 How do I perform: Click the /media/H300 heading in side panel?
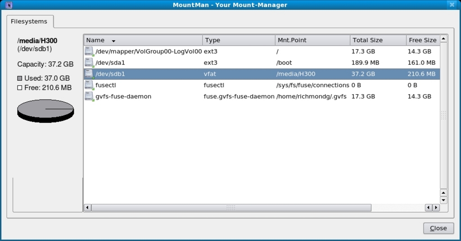pyautogui.click(x=37, y=41)
